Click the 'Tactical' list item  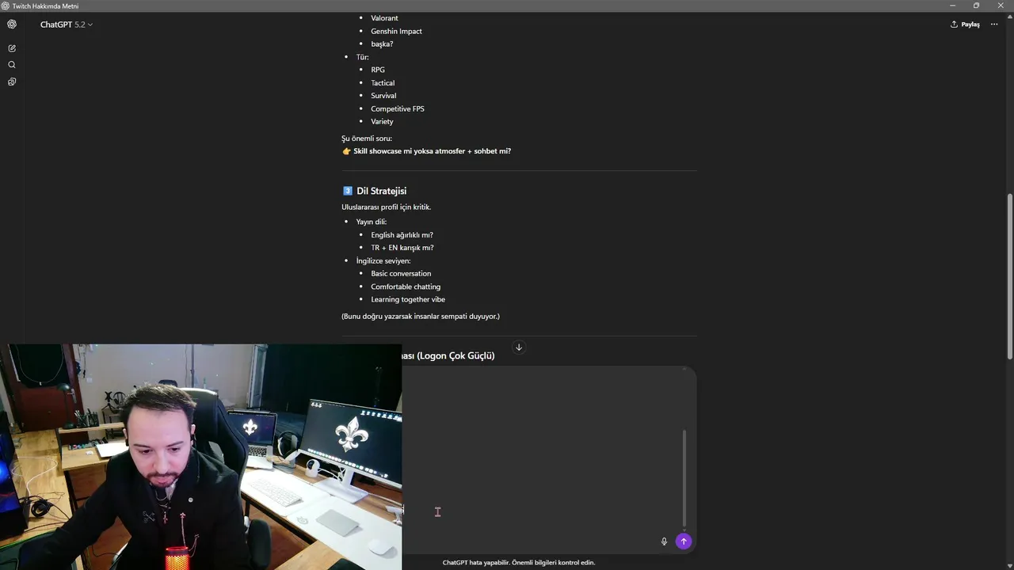383,82
